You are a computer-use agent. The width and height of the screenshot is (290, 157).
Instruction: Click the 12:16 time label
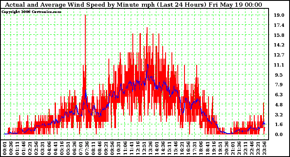(x=137, y=148)
